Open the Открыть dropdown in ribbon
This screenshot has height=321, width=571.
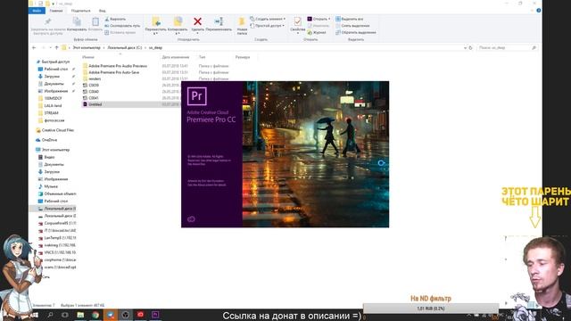pos(319,19)
